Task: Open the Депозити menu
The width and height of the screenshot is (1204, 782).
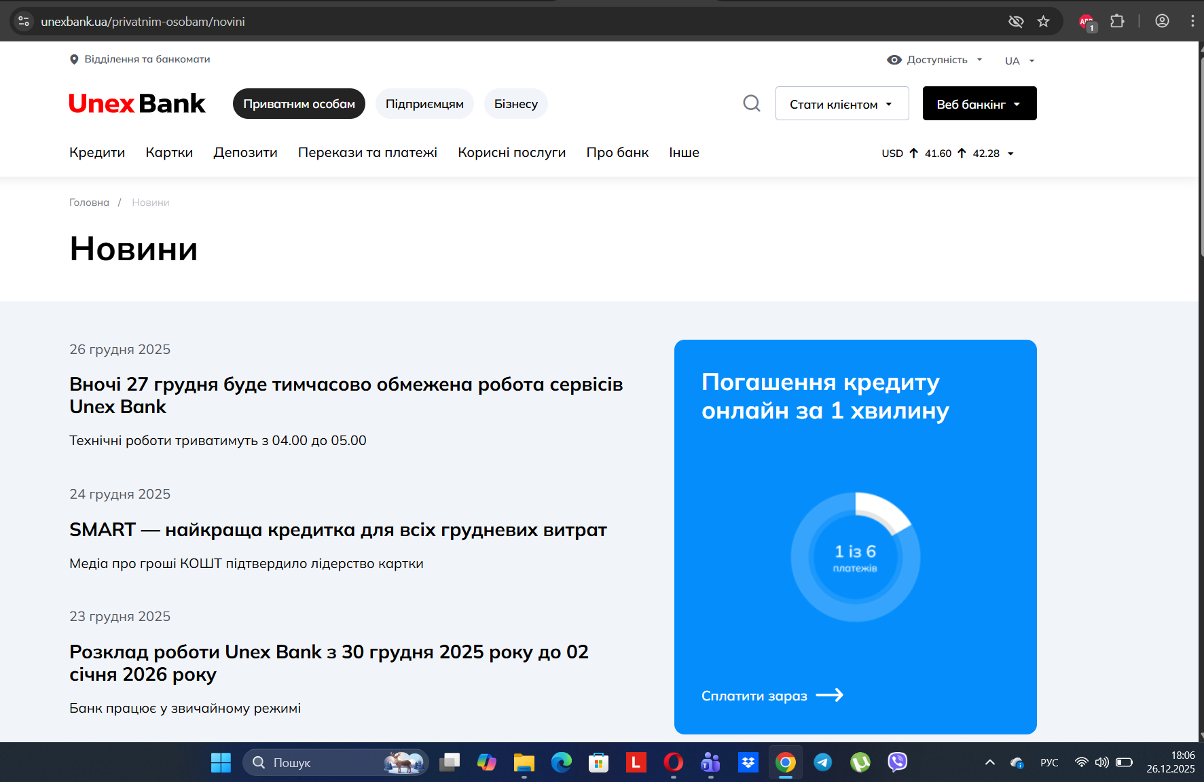Action: [x=245, y=152]
